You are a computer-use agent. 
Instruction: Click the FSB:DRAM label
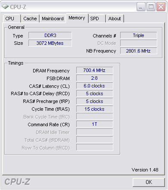(x=58, y=78)
